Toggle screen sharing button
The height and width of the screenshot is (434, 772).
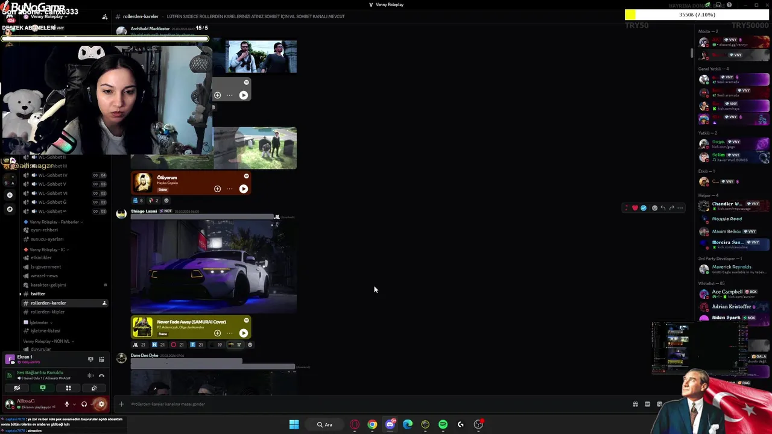pos(43,388)
